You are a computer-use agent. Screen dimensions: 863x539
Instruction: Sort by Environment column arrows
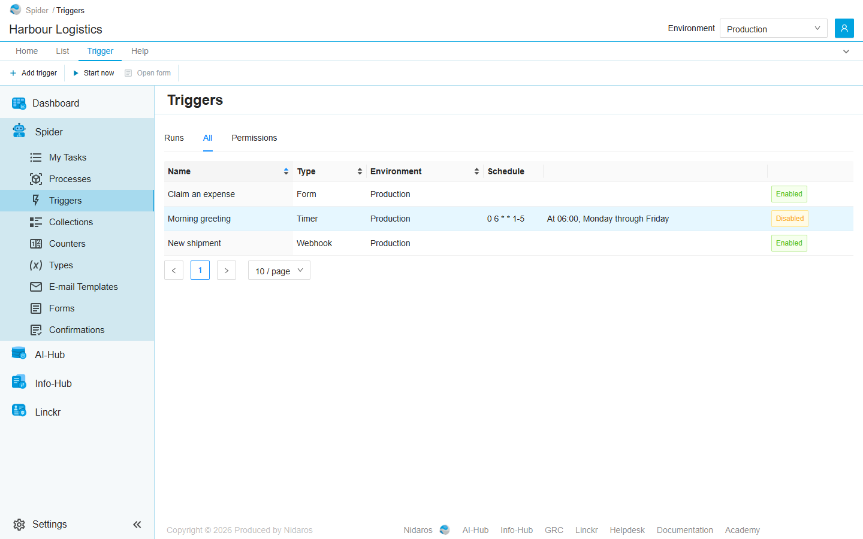pyautogui.click(x=476, y=171)
